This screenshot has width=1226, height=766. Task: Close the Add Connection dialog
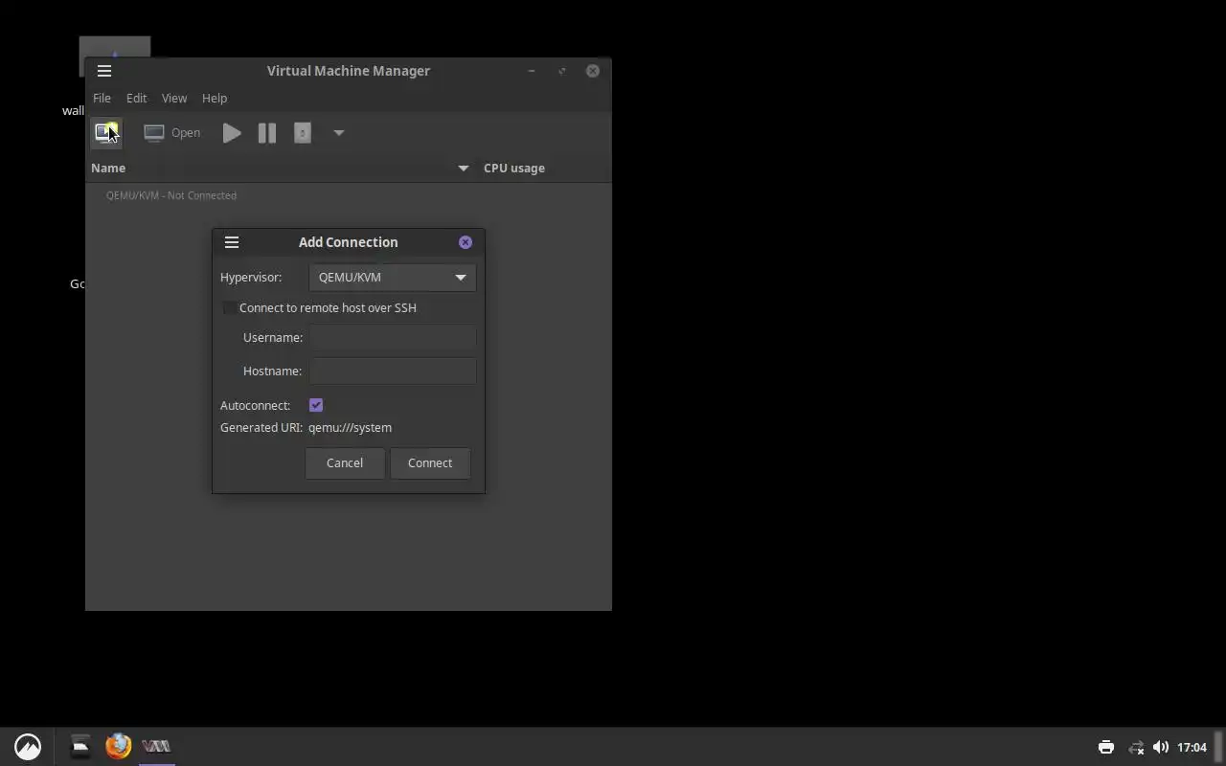pyautogui.click(x=465, y=242)
